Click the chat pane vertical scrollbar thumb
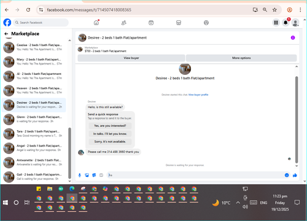 [297, 120]
